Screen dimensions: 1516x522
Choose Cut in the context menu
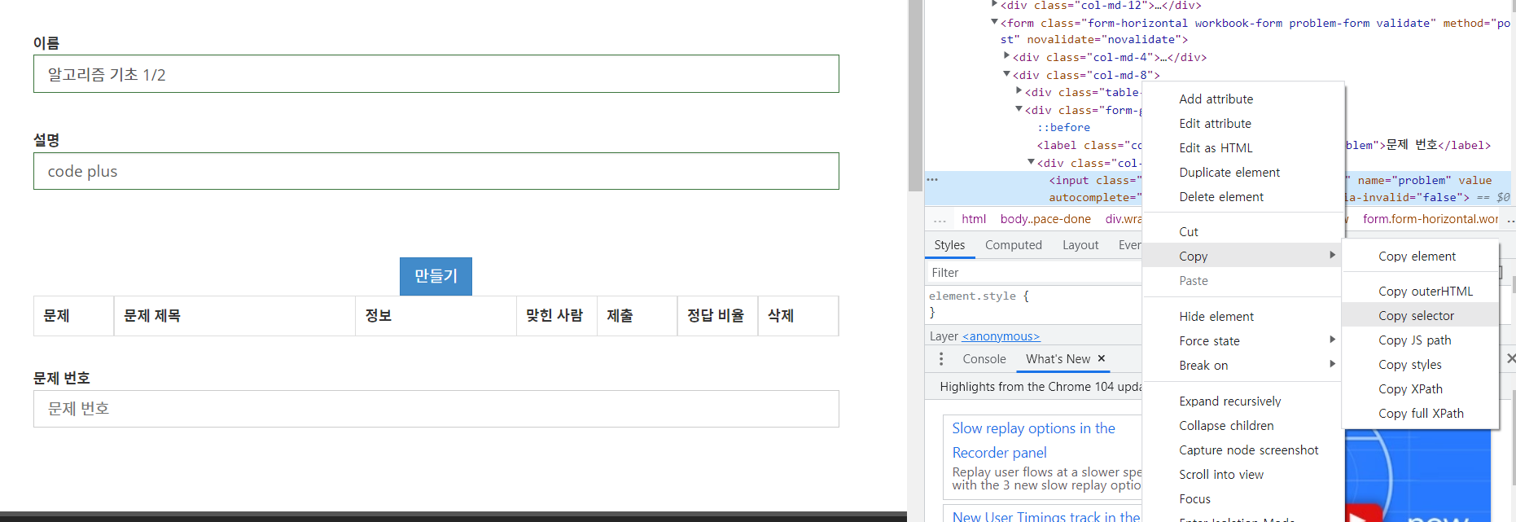(x=1189, y=232)
